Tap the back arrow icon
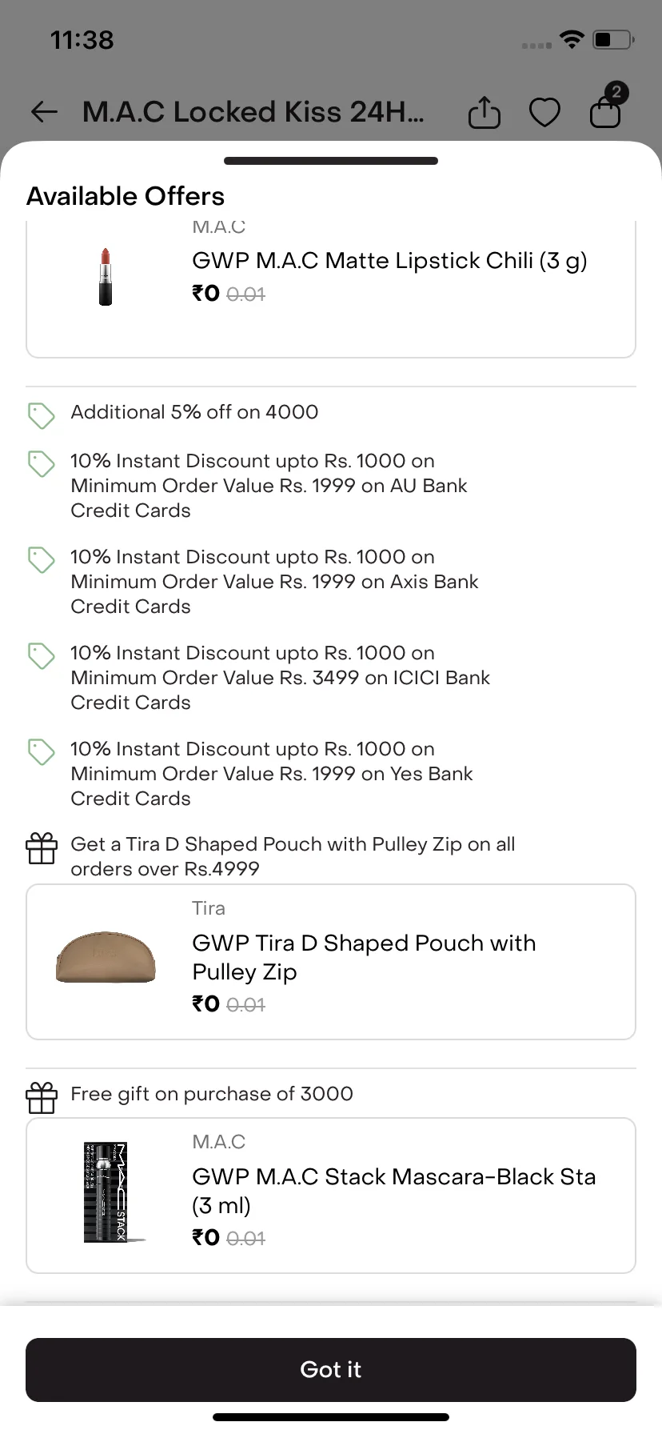The height and width of the screenshot is (1434, 662). pyautogui.click(x=44, y=112)
